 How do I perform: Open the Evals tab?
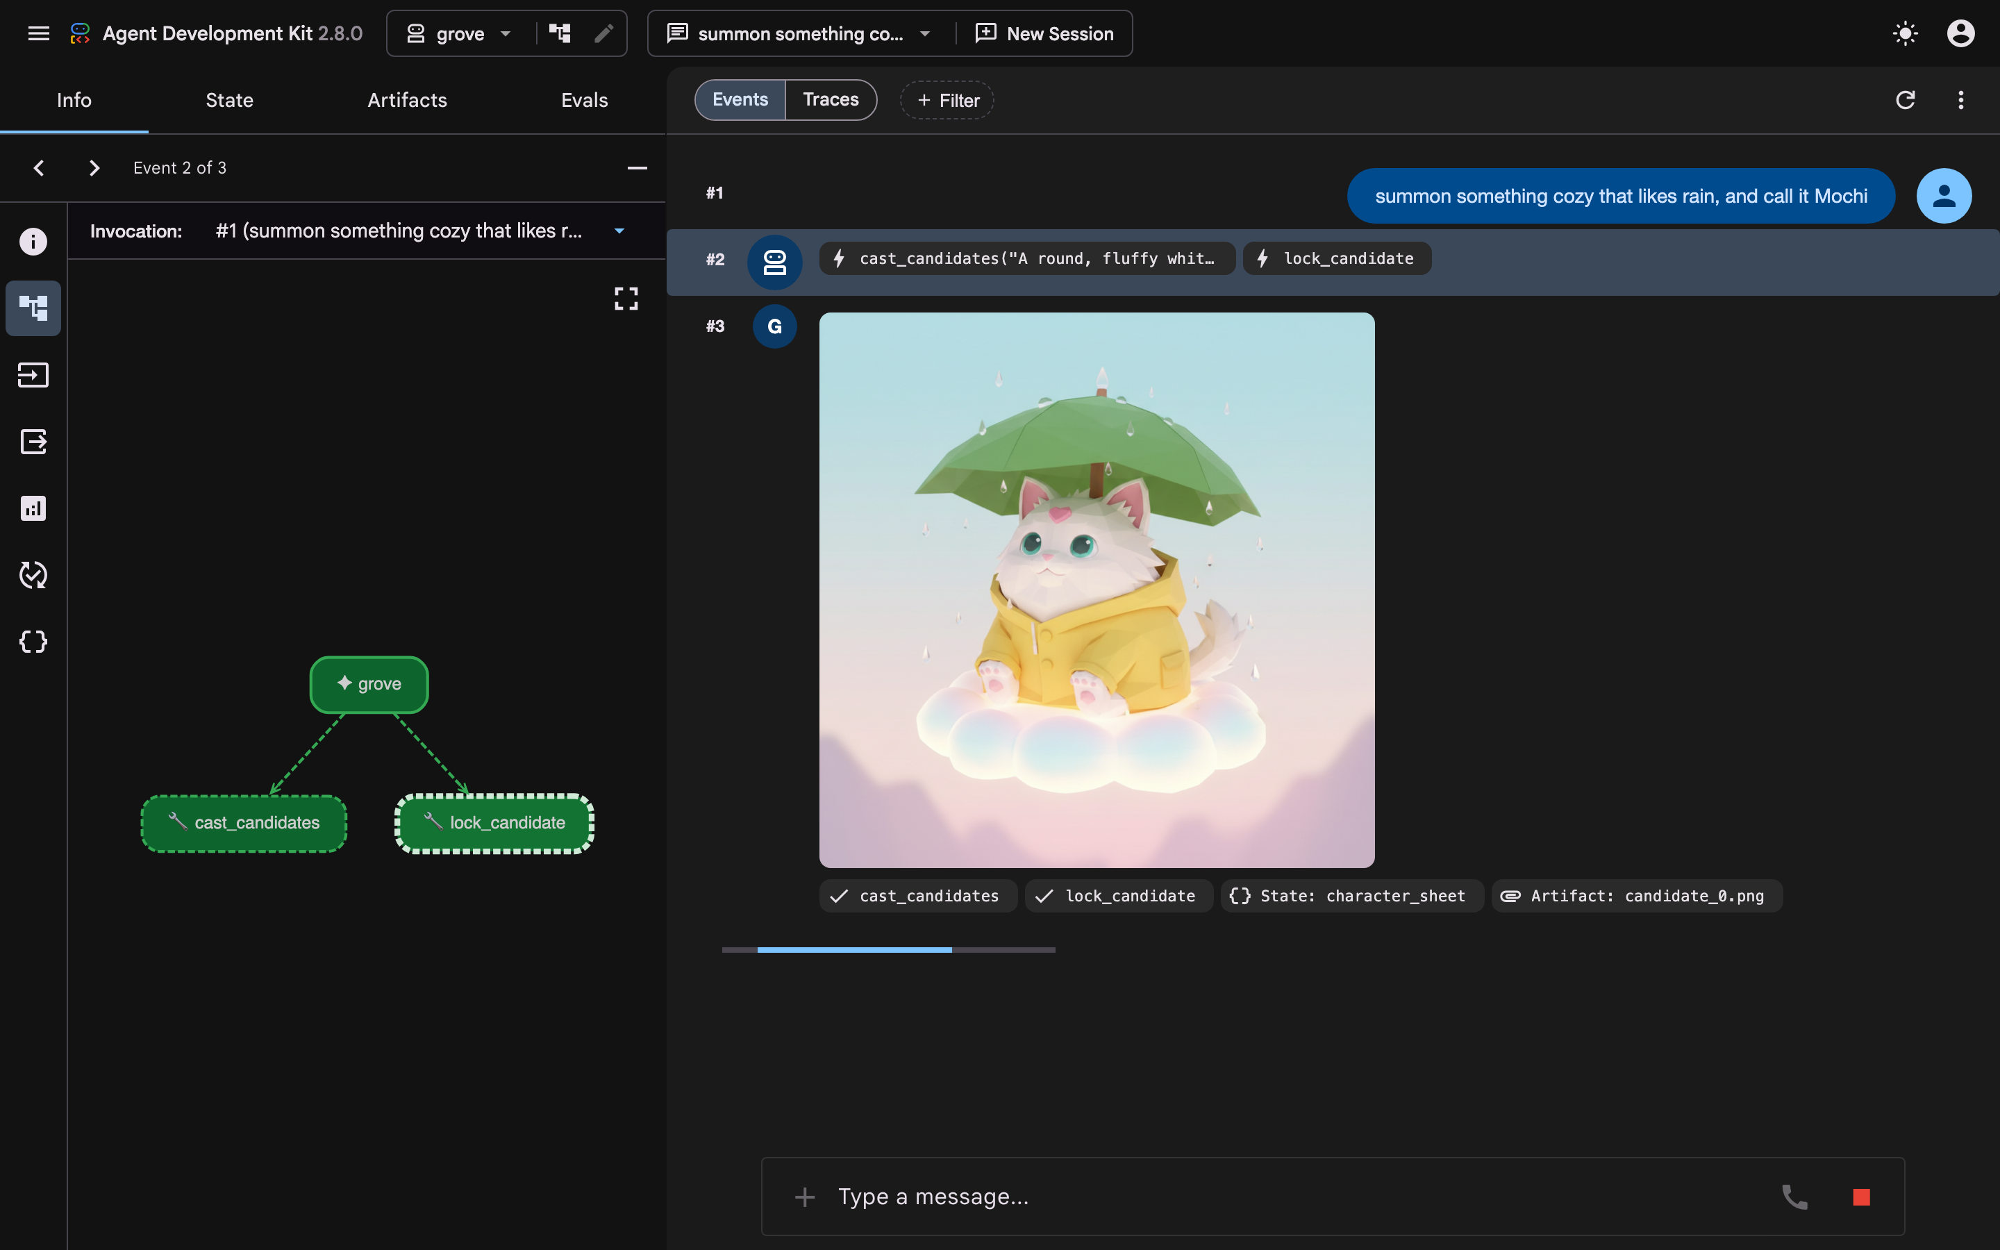[584, 100]
